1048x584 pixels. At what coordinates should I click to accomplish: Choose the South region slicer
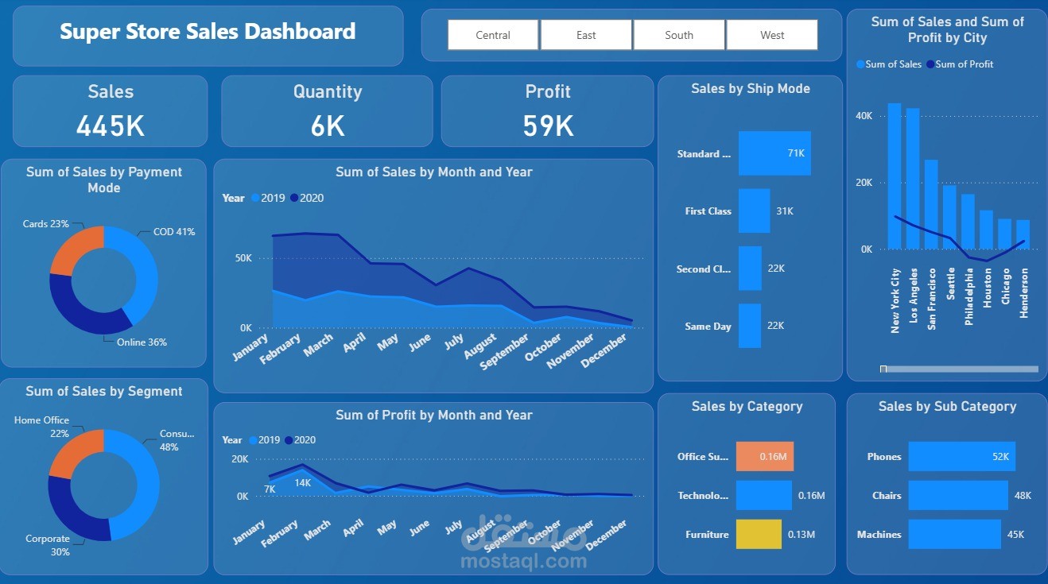(x=679, y=35)
